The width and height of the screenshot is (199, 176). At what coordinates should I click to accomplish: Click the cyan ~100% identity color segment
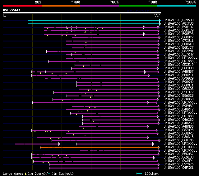click(x=177, y=6)
